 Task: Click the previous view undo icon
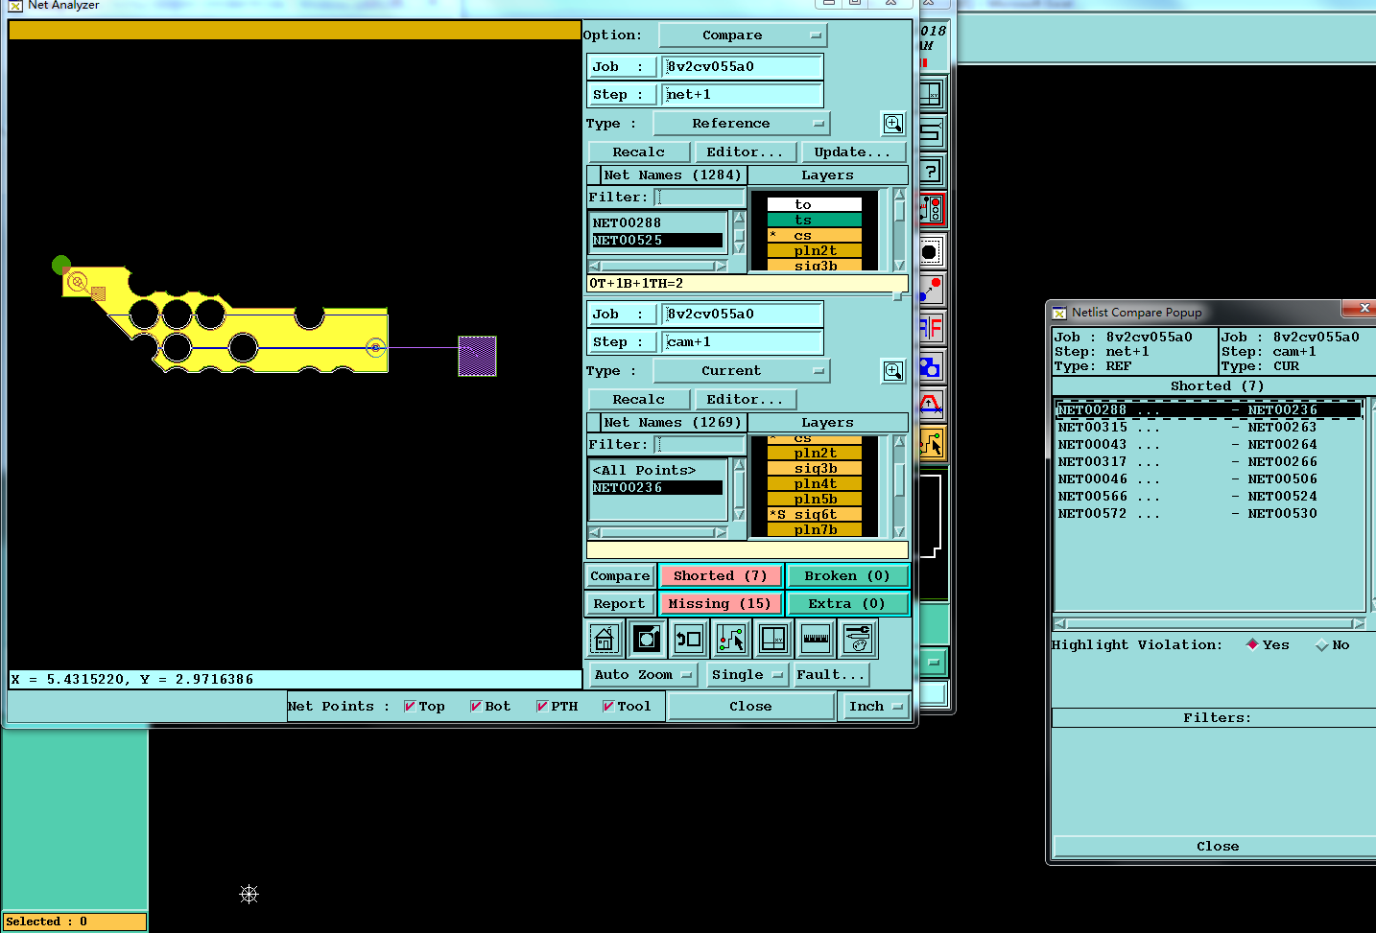[x=688, y=639]
